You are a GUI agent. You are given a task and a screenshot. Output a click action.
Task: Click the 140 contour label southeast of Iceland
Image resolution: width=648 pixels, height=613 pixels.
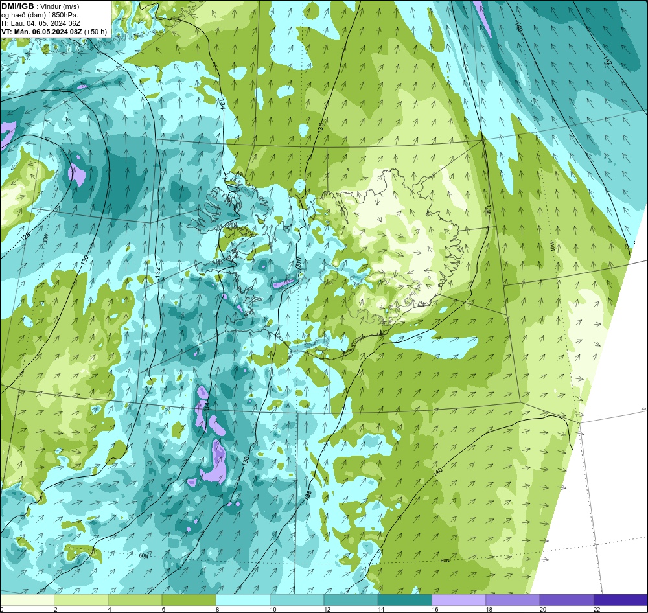(437, 473)
